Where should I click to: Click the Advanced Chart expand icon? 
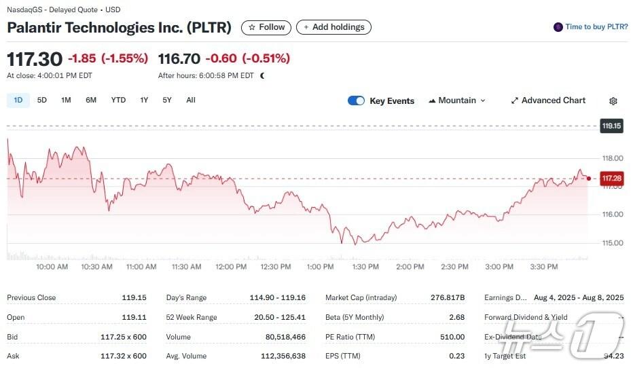pos(515,100)
